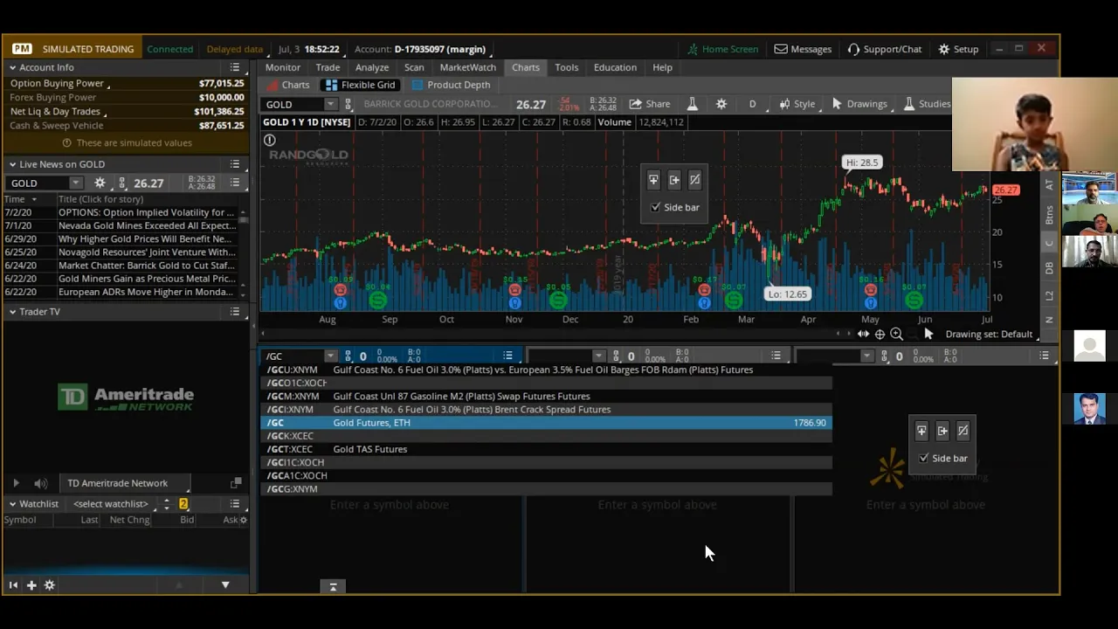Collapse the Live News on GOLD section
Screen dimensions: 1118x629
coord(13,164)
